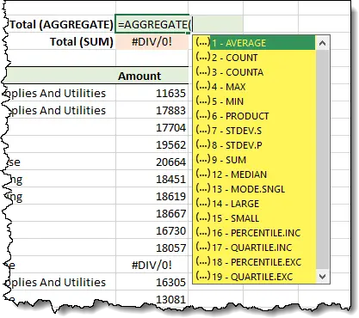Select 19 - QUARTILE.EXC option
Image resolution: width=359 pixels, height=318 pixels.
tap(255, 277)
